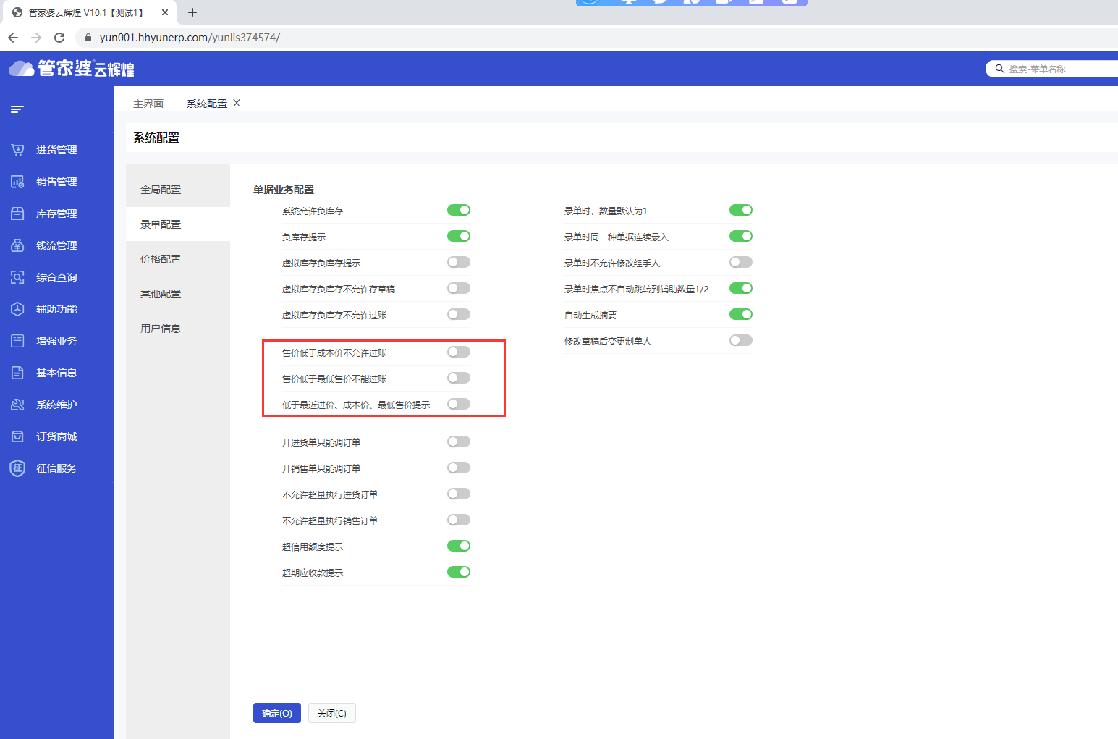The image size is (1118, 739).
Task: Open 全局配置 settings section
Action: point(178,190)
